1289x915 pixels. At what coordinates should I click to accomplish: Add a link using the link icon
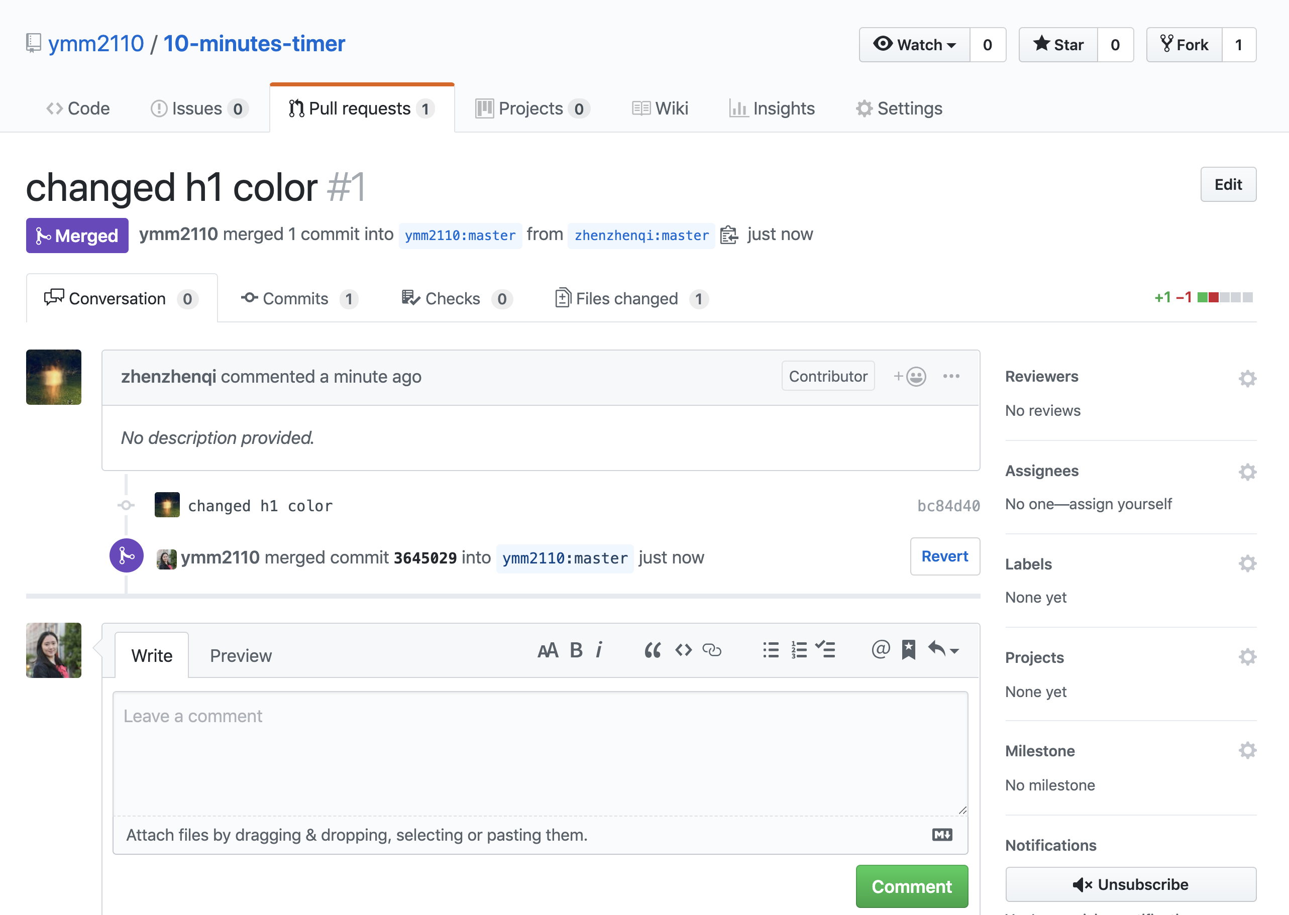pos(712,650)
